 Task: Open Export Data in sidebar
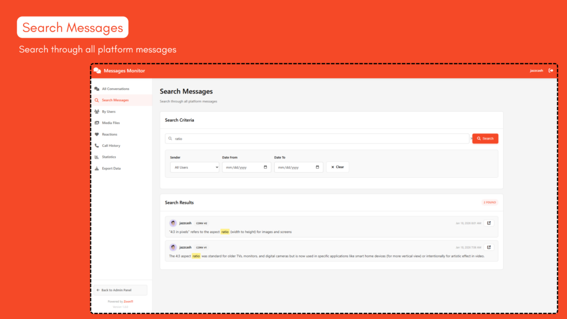(x=111, y=168)
